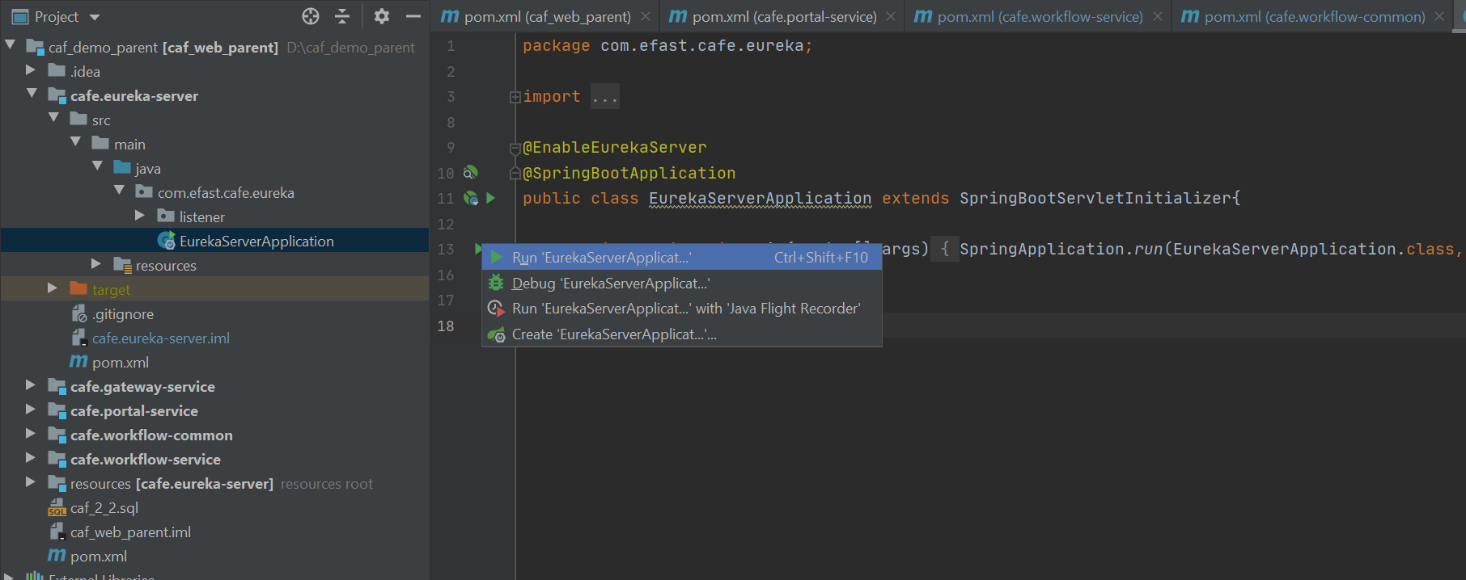Expand cafe.workflow-common module

(31, 434)
